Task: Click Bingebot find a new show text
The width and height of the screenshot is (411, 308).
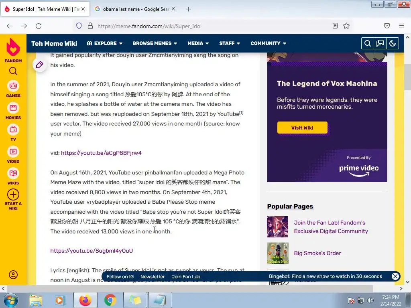Action: pos(325,276)
